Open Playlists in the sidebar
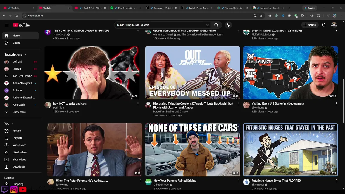The height and width of the screenshot is (194, 345). point(21,138)
